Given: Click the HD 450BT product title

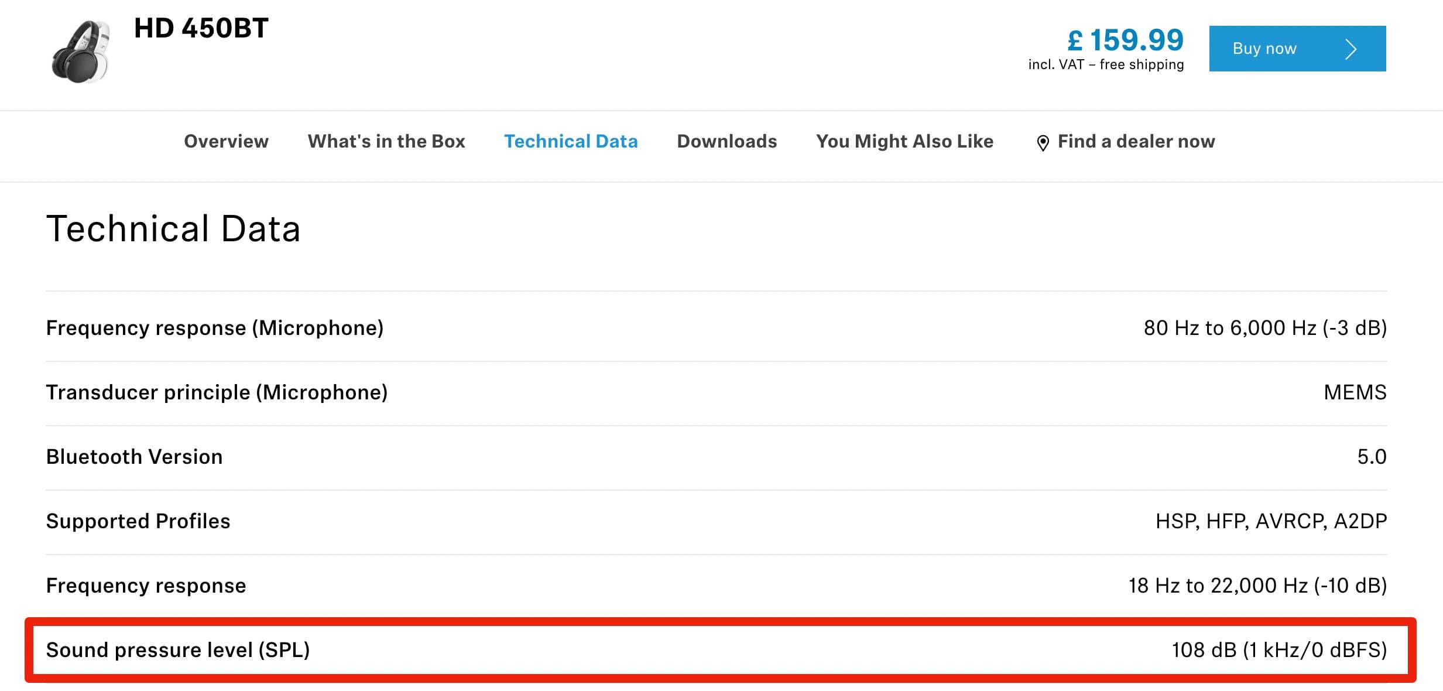Looking at the screenshot, I should (x=201, y=28).
